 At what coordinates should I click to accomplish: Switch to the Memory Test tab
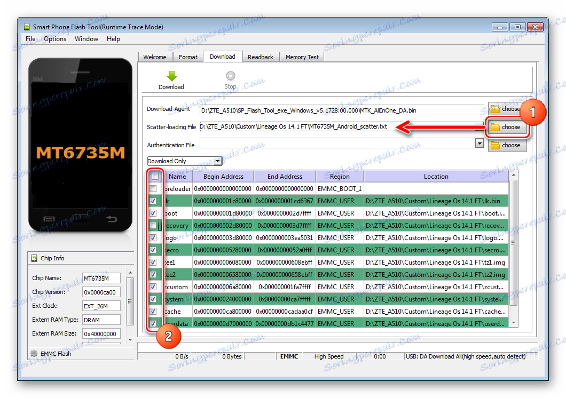(302, 57)
